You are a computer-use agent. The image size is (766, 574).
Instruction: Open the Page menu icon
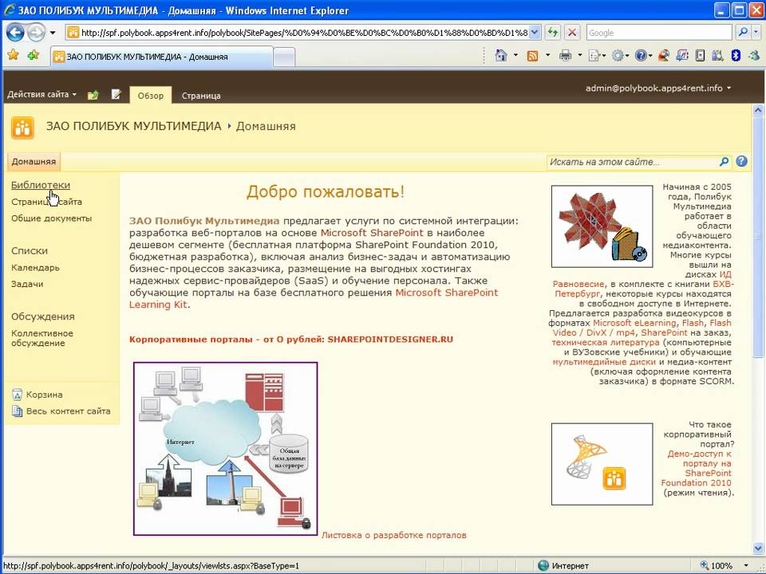pyautogui.click(x=597, y=56)
